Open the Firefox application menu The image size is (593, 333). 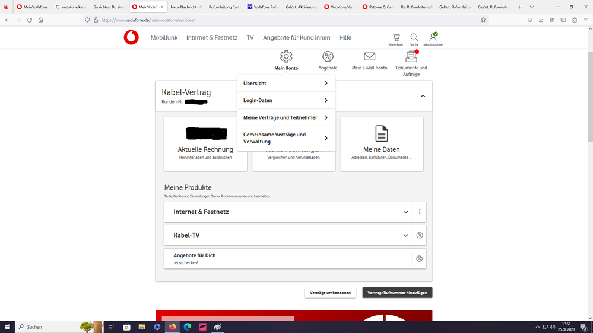(x=585, y=20)
